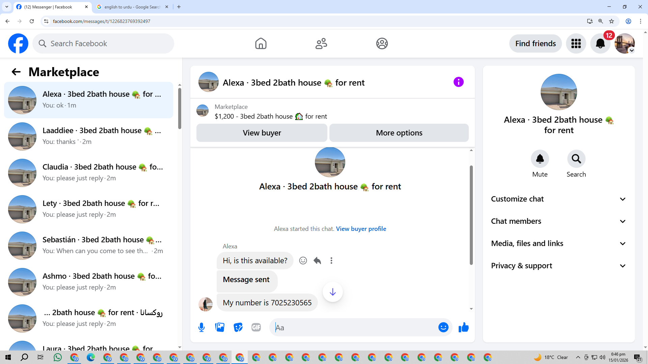React to 'Hi, is this available?' message
This screenshot has height=364, width=648.
[x=303, y=261]
